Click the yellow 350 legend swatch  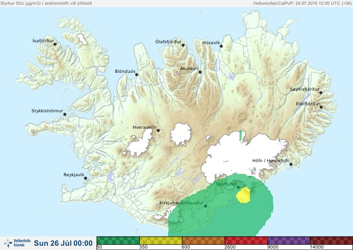(161, 241)
